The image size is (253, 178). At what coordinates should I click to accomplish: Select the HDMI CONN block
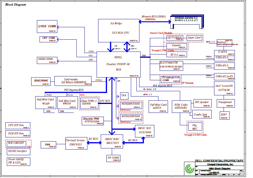[47, 60]
